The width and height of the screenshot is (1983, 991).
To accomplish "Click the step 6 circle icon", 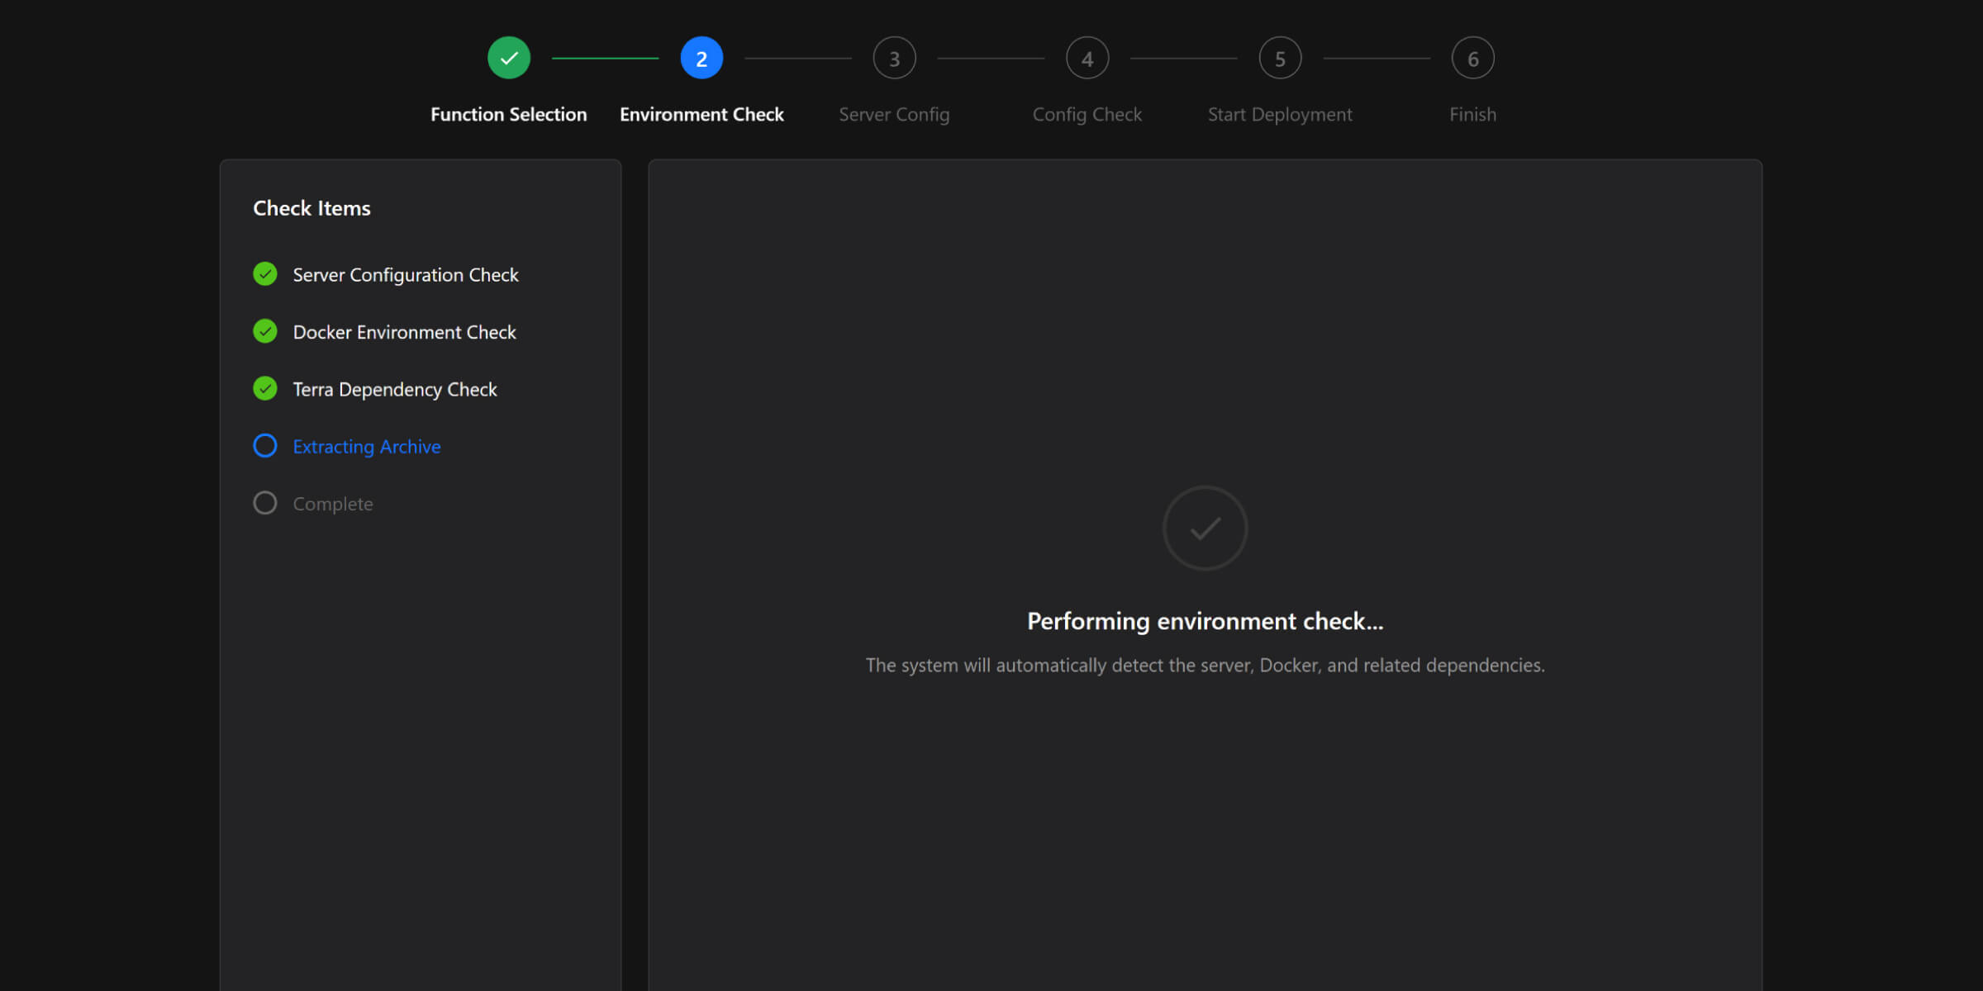I will pyautogui.click(x=1472, y=59).
